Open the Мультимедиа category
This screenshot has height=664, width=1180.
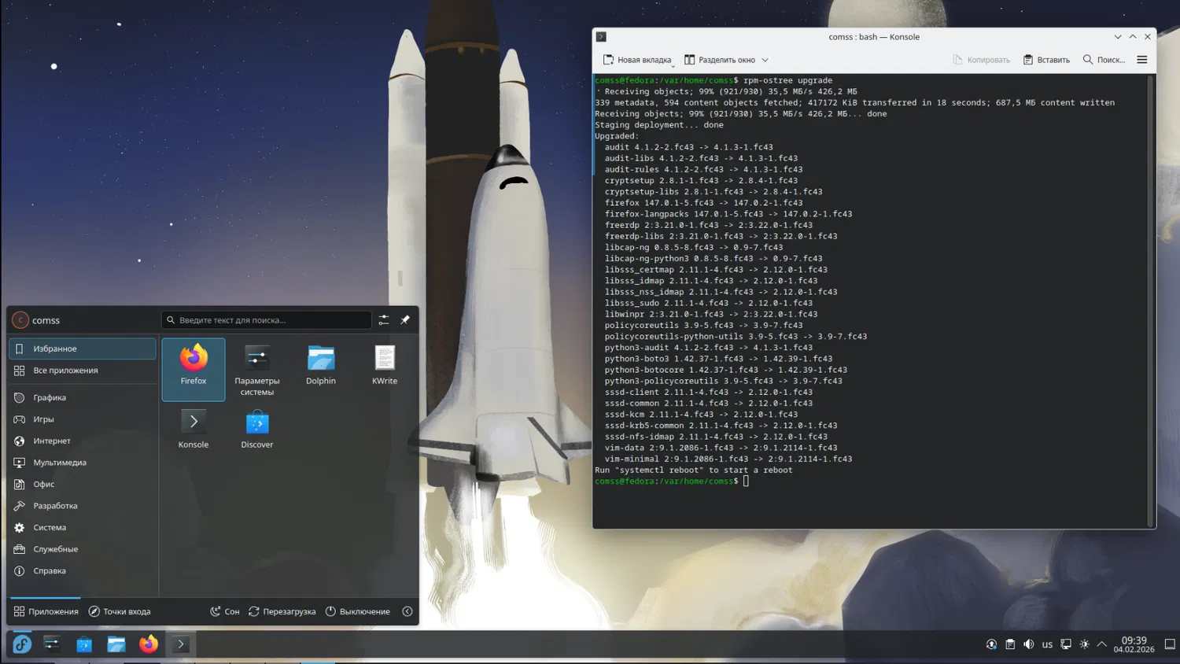(83, 463)
